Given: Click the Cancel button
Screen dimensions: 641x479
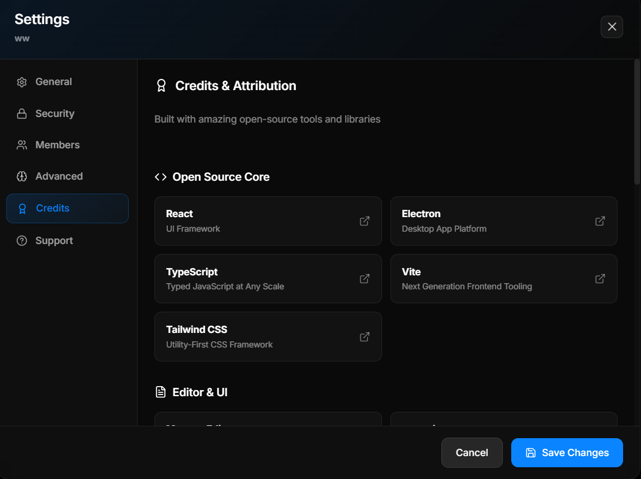Looking at the screenshot, I should (x=472, y=452).
